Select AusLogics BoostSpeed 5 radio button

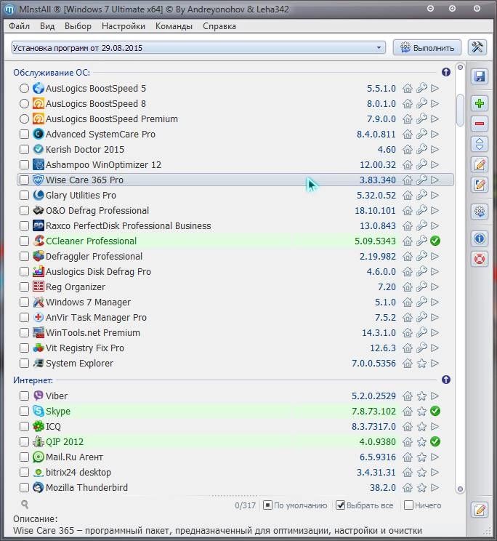tap(24, 88)
